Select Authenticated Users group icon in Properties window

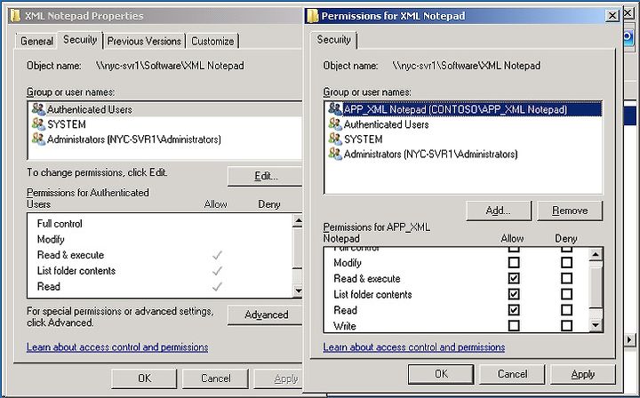click(x=39, y=109)
